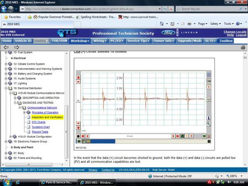248x186 pixels.
Task: Click the red double up-arrow on the scope
Action: (78, 77)
